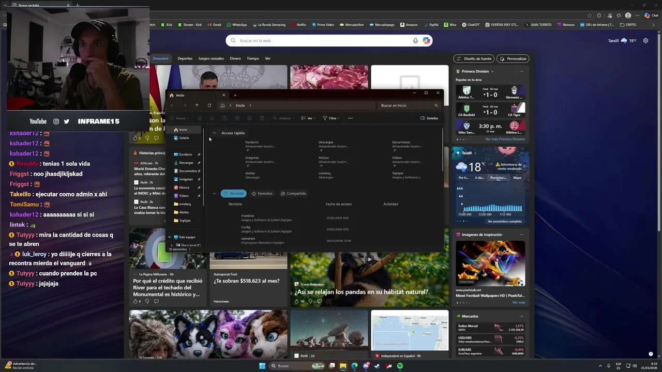662x372 pixels.
Task: Open the Alertas folder in Explorer sidebar
Action: tap(184, 212)
